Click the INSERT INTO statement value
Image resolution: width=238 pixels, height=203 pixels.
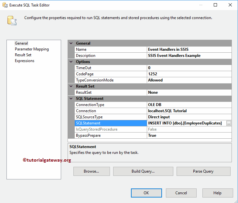point(187,123)
